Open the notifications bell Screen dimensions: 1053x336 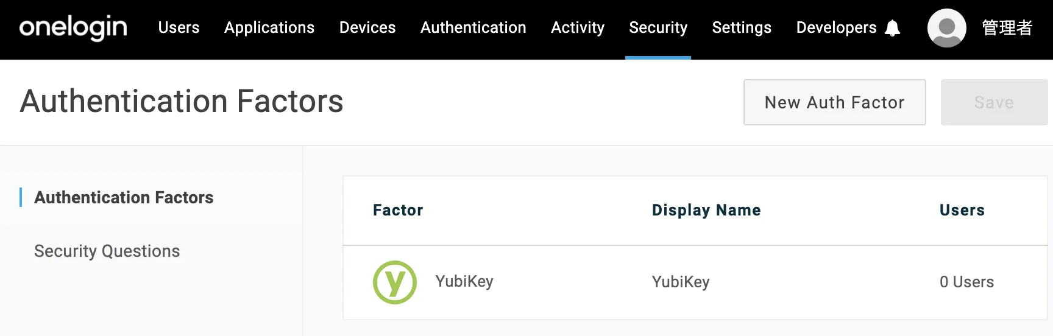click(x=892, y=28)
